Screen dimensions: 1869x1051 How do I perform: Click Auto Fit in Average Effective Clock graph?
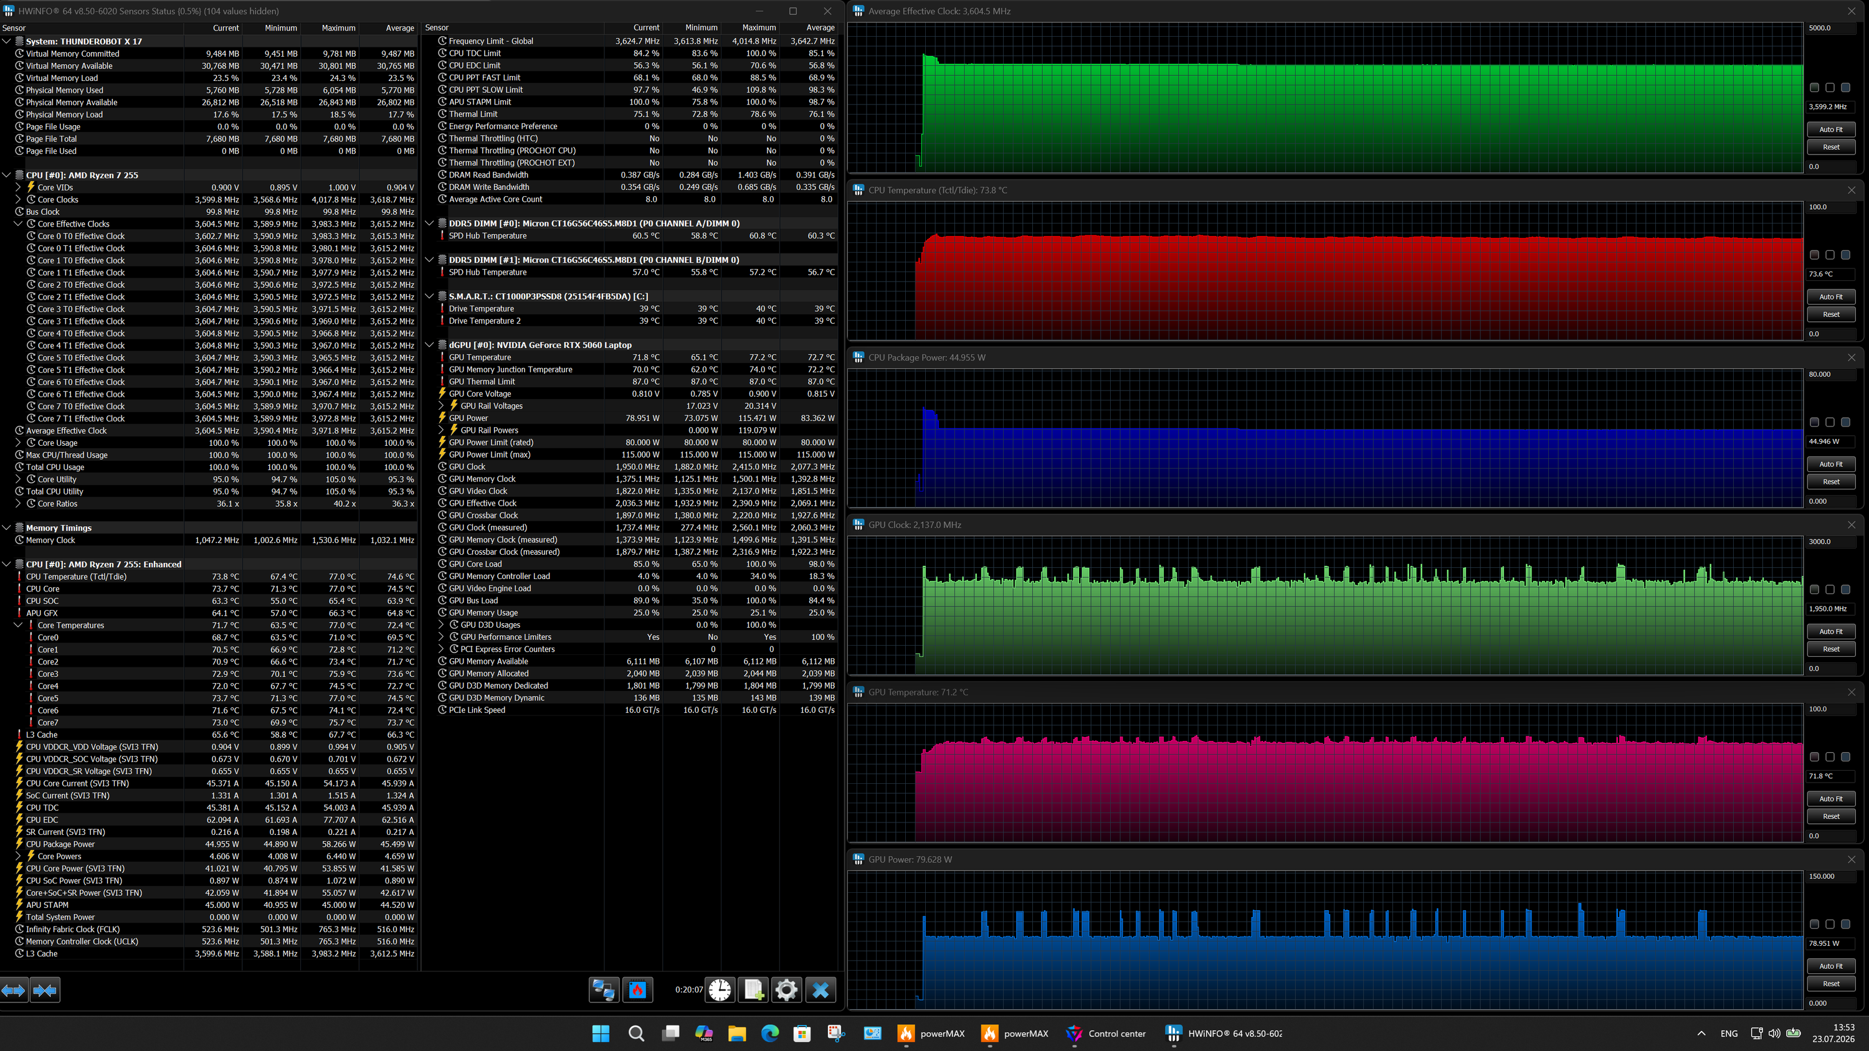pos(1830,130)
